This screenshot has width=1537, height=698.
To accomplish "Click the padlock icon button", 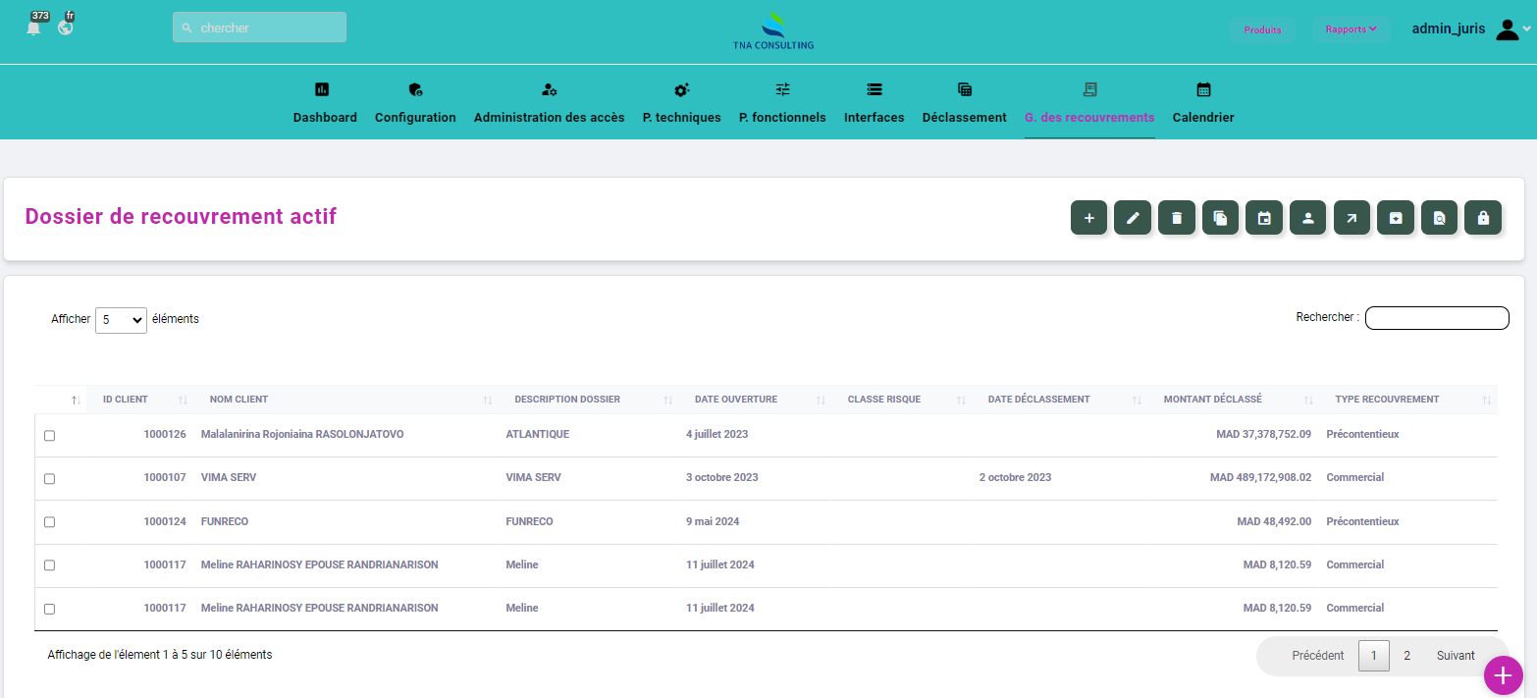I will point(1483,218).
